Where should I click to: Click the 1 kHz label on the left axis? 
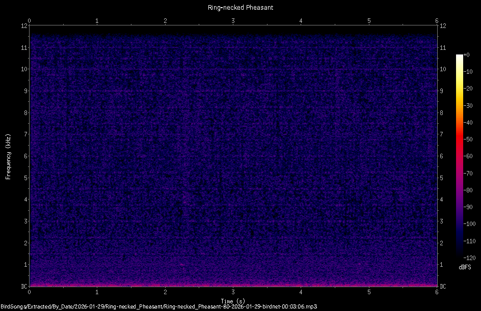(24, 265)
